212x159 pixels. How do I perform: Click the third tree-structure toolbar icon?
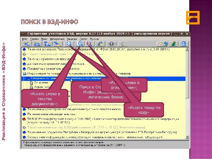47,44
